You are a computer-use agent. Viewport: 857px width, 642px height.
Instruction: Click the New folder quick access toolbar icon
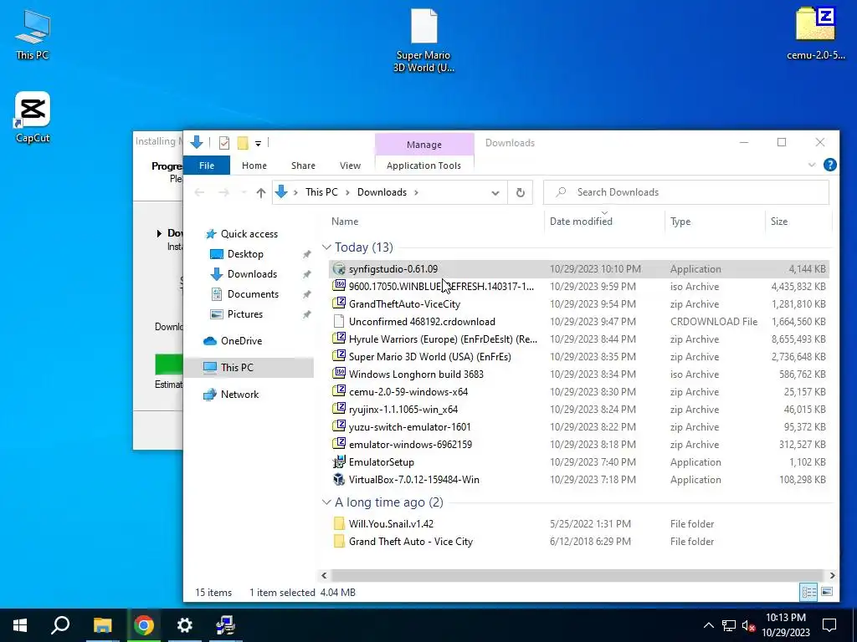tap(243, 143)
